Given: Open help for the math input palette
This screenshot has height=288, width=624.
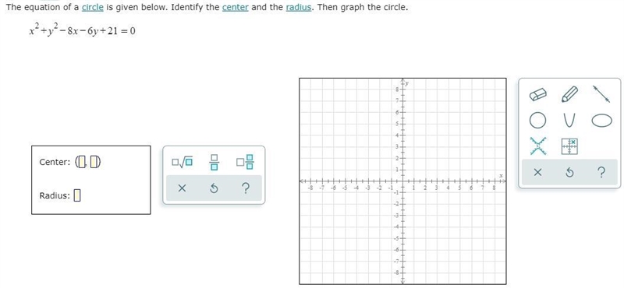Looking at the screenshot, I should (246, 188).
